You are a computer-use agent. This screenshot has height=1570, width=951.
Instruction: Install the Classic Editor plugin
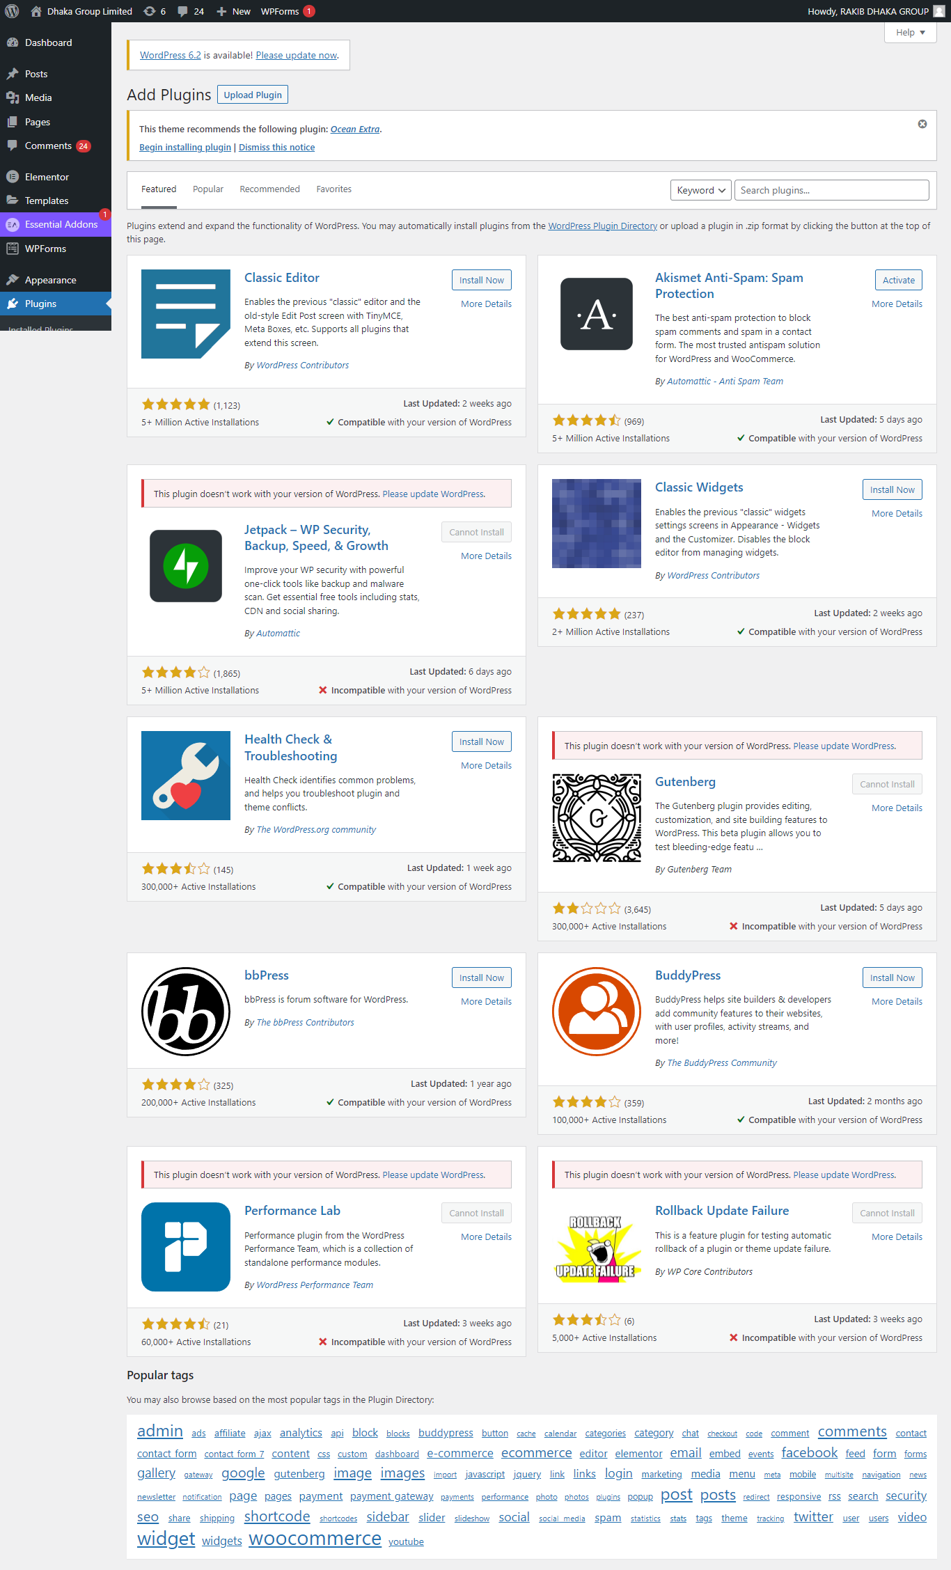[482, 280]
